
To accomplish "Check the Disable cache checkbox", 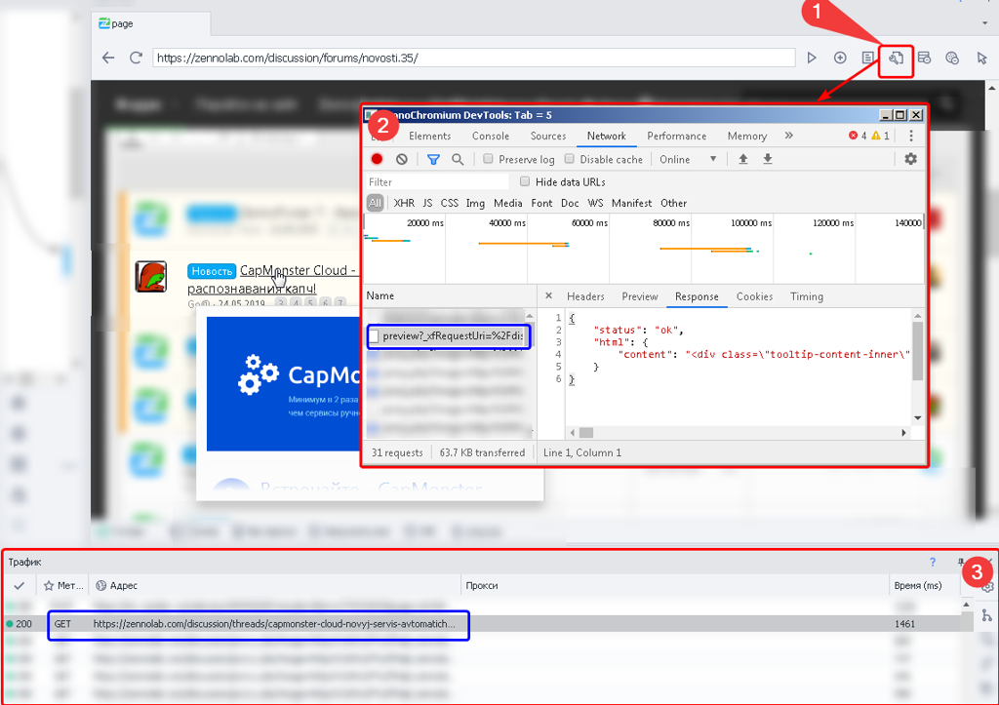I will (570, 159).
